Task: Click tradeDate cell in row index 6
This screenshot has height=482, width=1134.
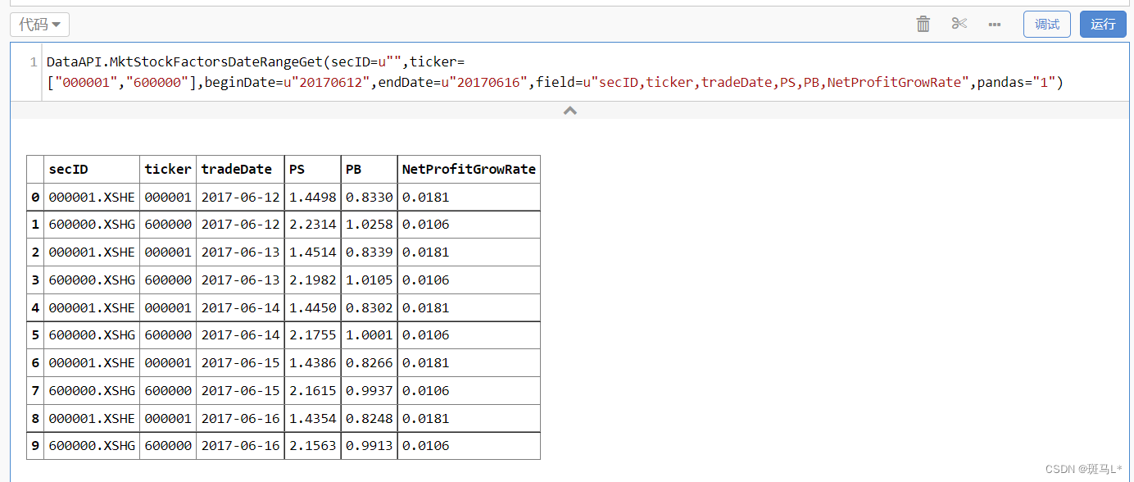Action: click(241, 363)
